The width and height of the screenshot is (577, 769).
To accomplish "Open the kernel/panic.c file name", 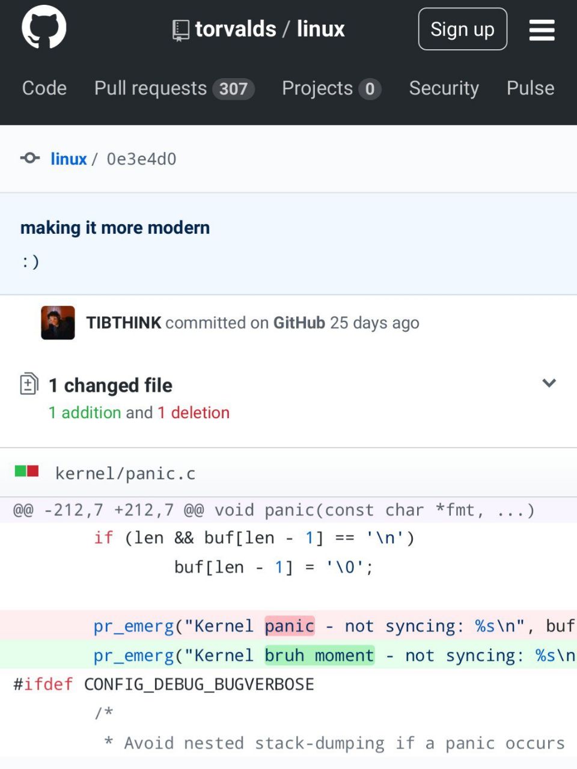I will 125,473.
